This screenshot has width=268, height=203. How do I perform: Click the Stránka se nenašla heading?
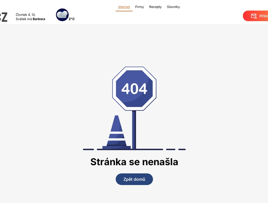134,162
